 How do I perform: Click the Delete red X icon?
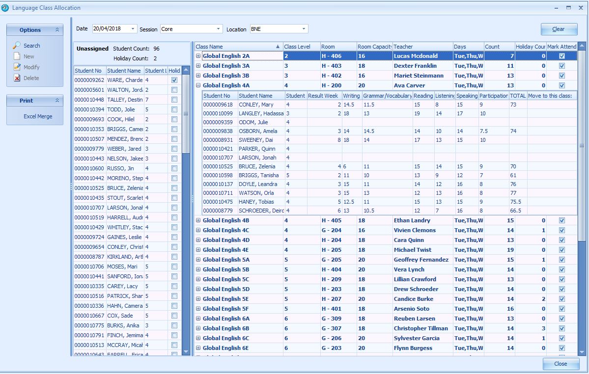coord(17,78)
